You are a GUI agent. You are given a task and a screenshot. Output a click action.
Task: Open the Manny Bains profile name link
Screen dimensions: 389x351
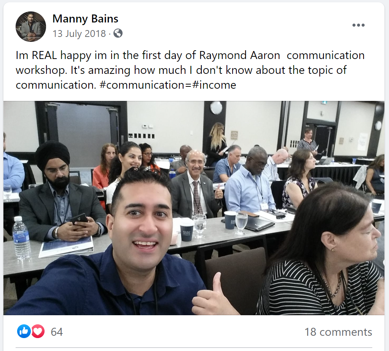click(x=85, y=19)
